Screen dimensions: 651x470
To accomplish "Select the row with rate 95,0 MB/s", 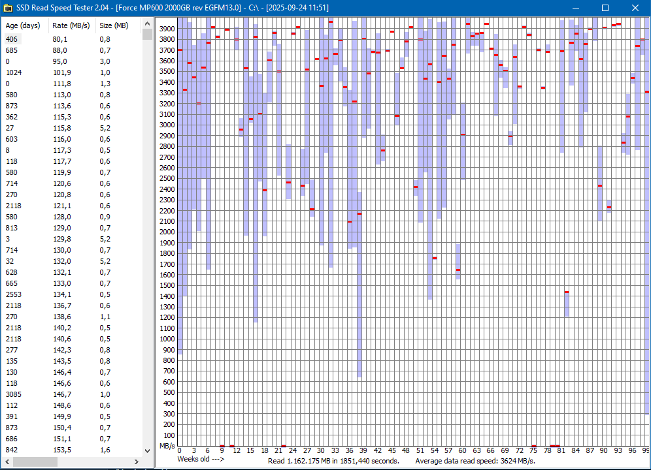I will [x=71, y=61].
